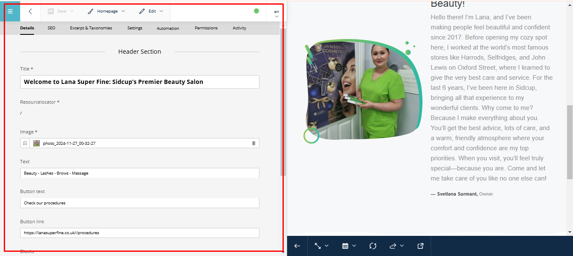The width and height of the screenshot is (573, 256).
Task: Open the preview device size dropdown
Action: (321, 246)
